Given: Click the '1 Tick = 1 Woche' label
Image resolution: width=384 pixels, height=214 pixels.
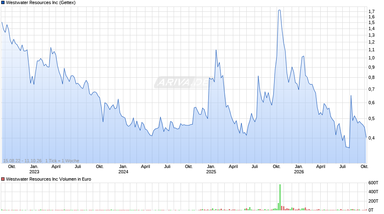Looking at the screenshot, I should (x=62, y=161).
